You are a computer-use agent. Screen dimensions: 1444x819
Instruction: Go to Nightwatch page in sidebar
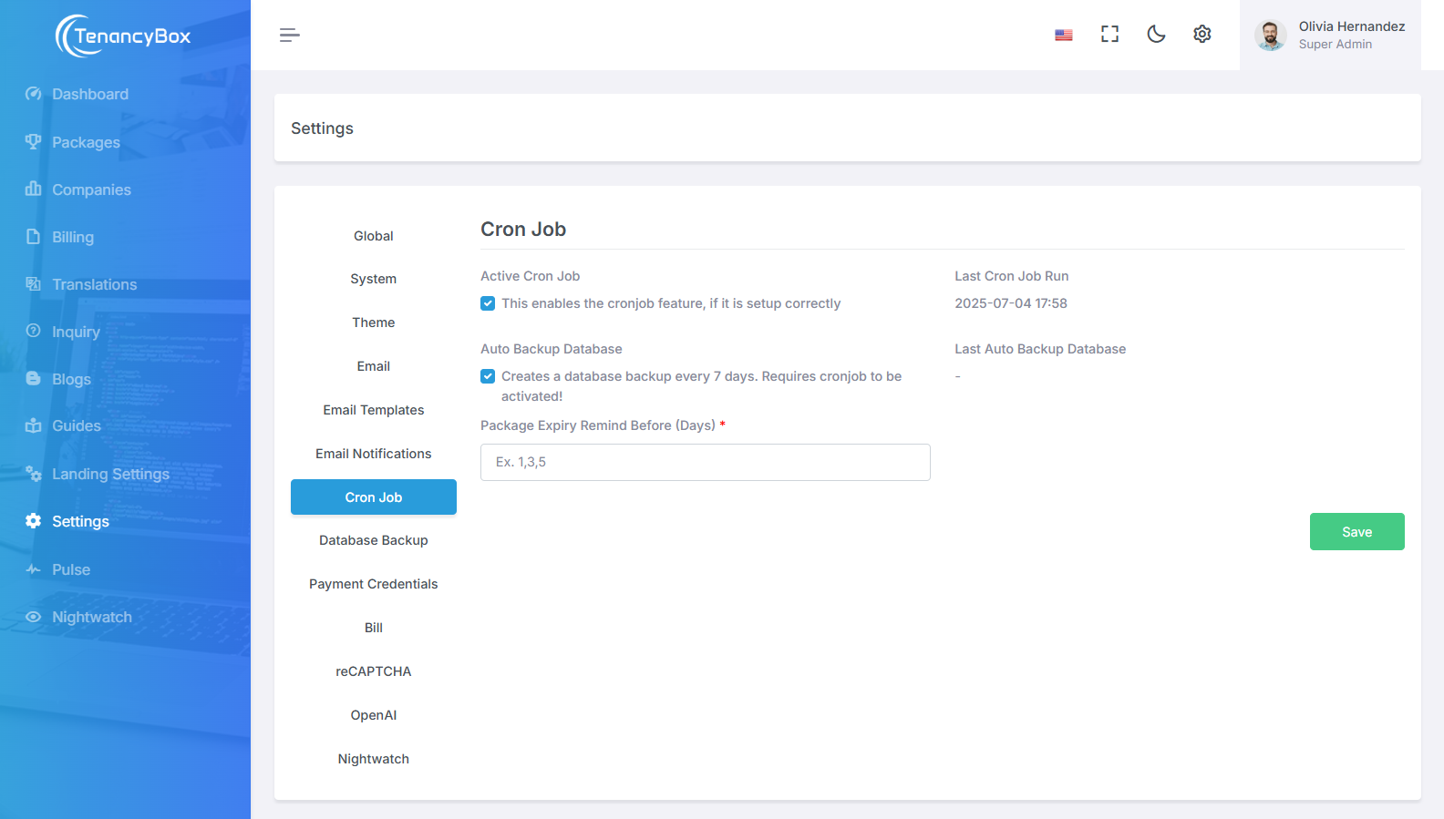pos(92,617)
